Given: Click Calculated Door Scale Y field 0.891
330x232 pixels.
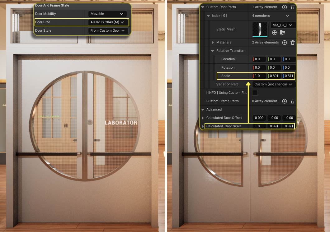Looking at the screenshot, I should coord(274,126).
